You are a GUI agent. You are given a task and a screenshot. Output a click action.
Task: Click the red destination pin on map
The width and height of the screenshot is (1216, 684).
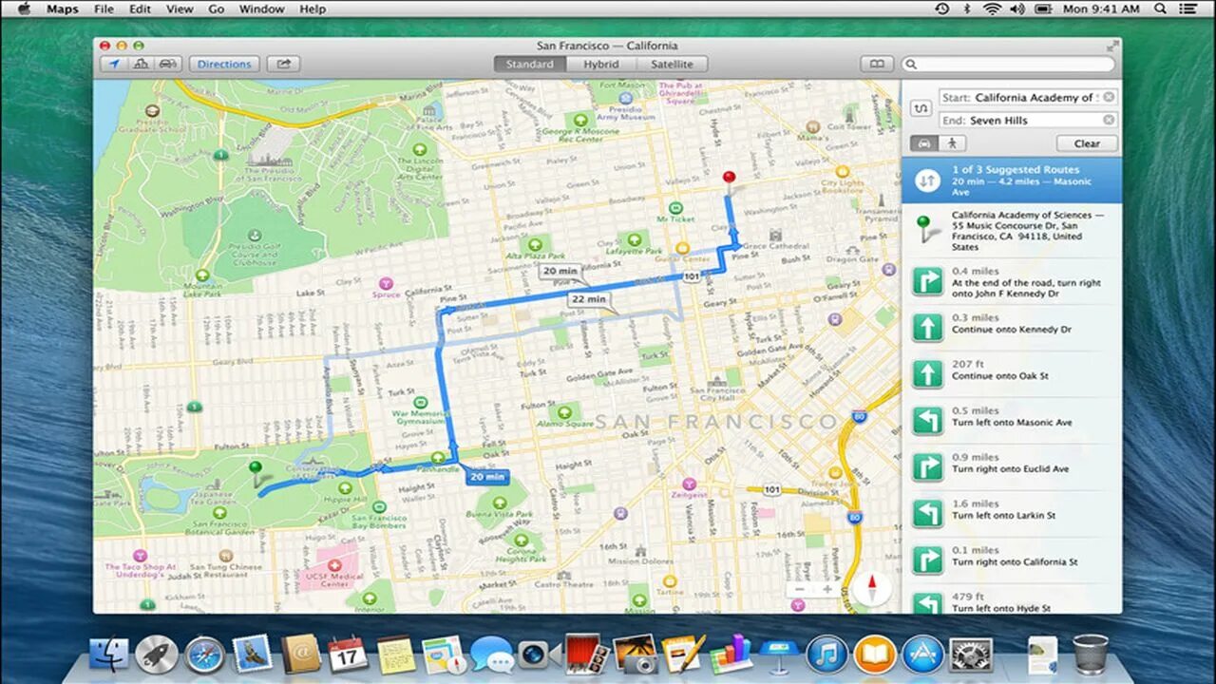point(729,180)
